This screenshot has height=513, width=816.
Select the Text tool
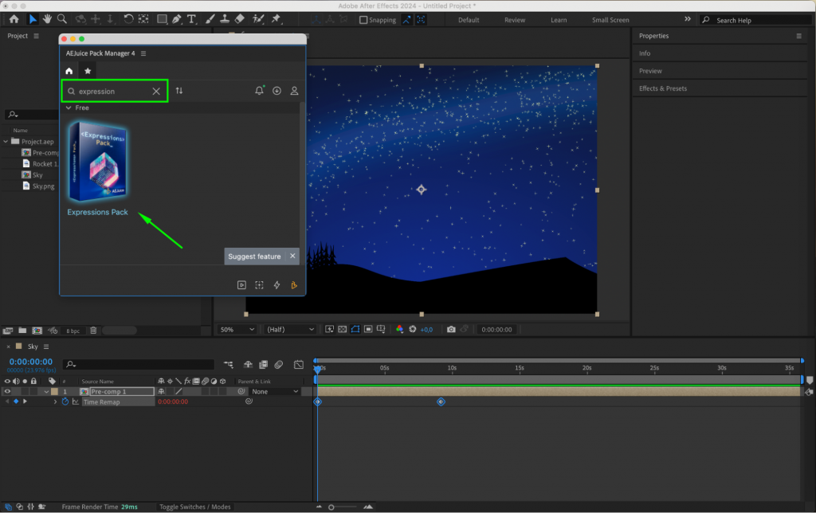pyautogui.click(x=190, y=19)
